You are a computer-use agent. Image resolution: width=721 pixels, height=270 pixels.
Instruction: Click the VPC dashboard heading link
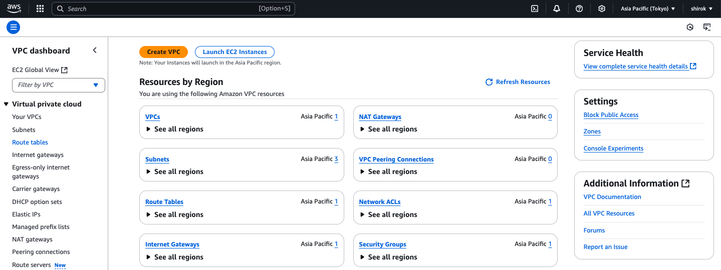click(x=41, y=50)
